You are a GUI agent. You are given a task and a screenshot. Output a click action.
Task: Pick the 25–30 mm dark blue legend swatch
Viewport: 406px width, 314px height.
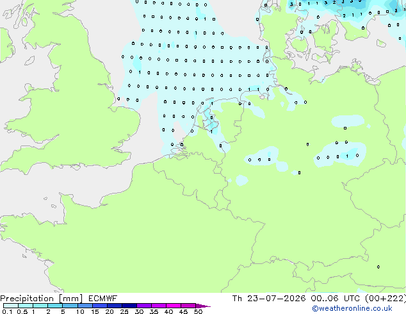pos(129,306)
